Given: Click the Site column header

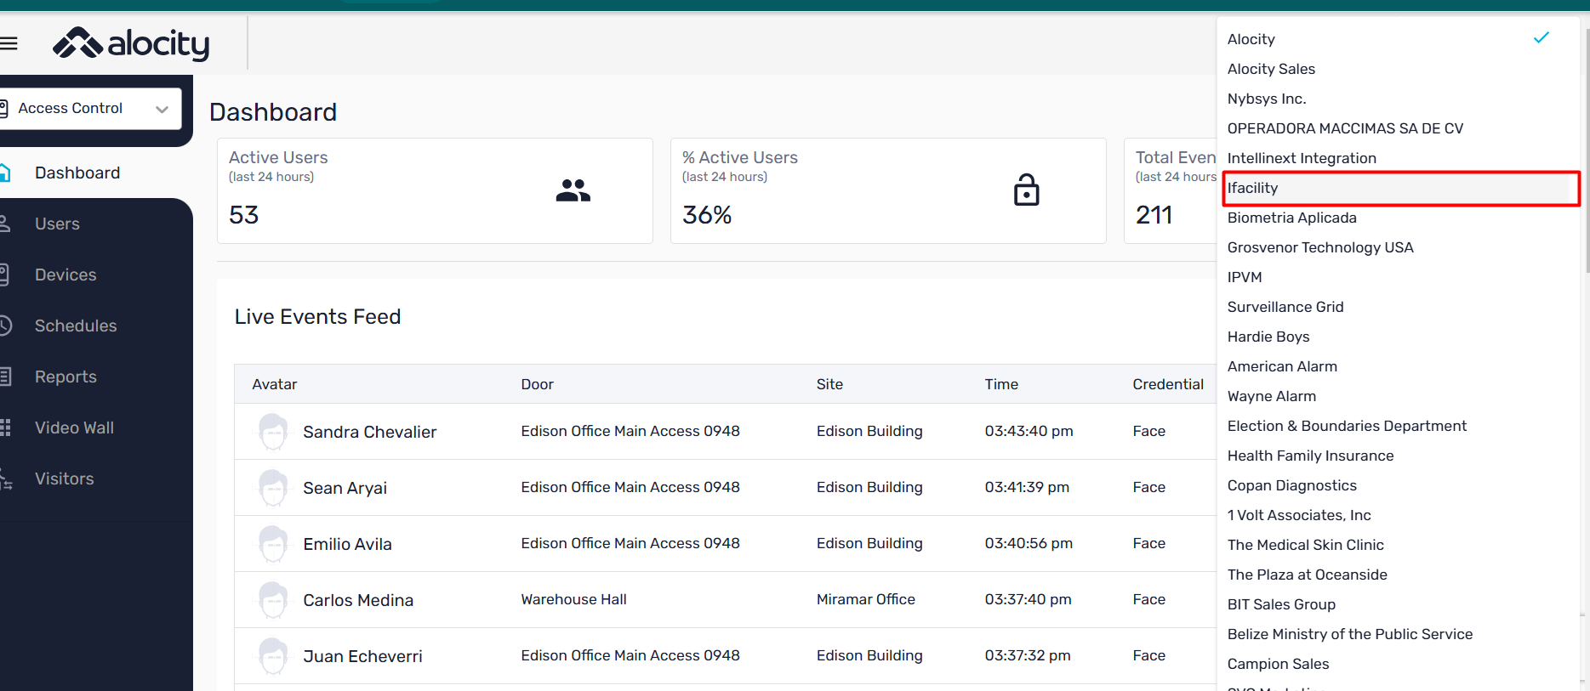Looking at the screenshot, I should point(829,384).
